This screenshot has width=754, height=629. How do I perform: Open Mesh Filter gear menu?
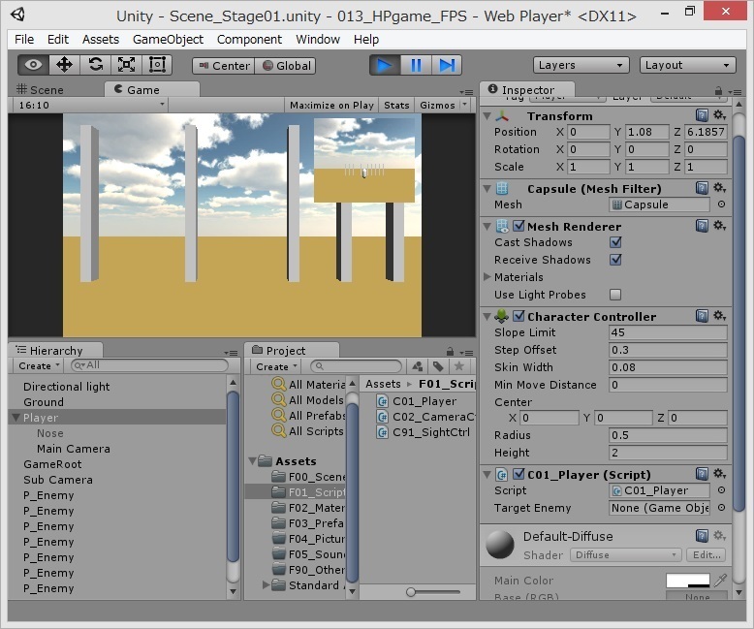pos(719,188)
